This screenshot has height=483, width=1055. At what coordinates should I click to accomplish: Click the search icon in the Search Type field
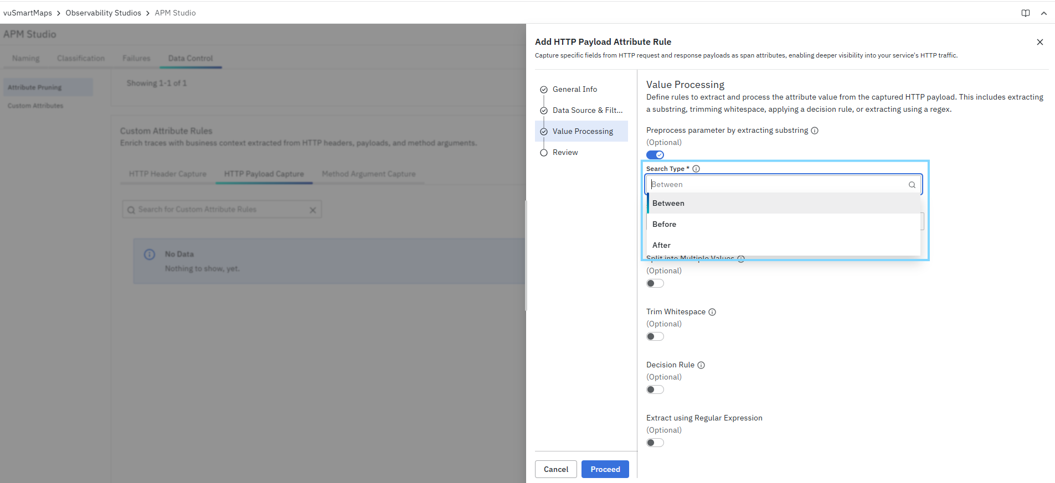(x=912, y=185)
